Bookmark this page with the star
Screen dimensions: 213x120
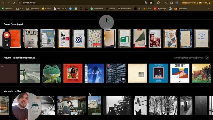pos(151,3)
